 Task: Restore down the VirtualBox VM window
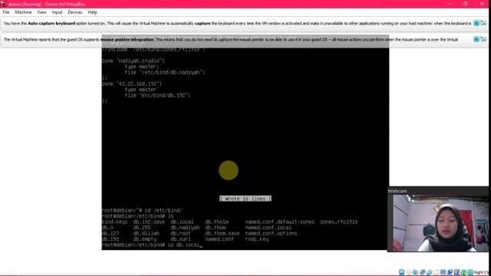pos(466,4)
